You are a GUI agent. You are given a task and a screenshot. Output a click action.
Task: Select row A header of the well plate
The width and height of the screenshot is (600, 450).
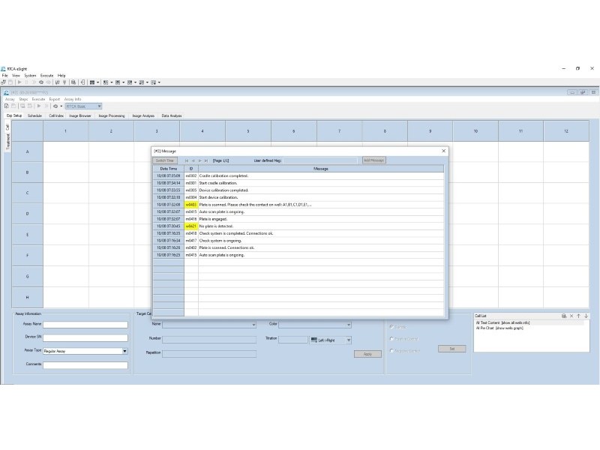point(27,151)
